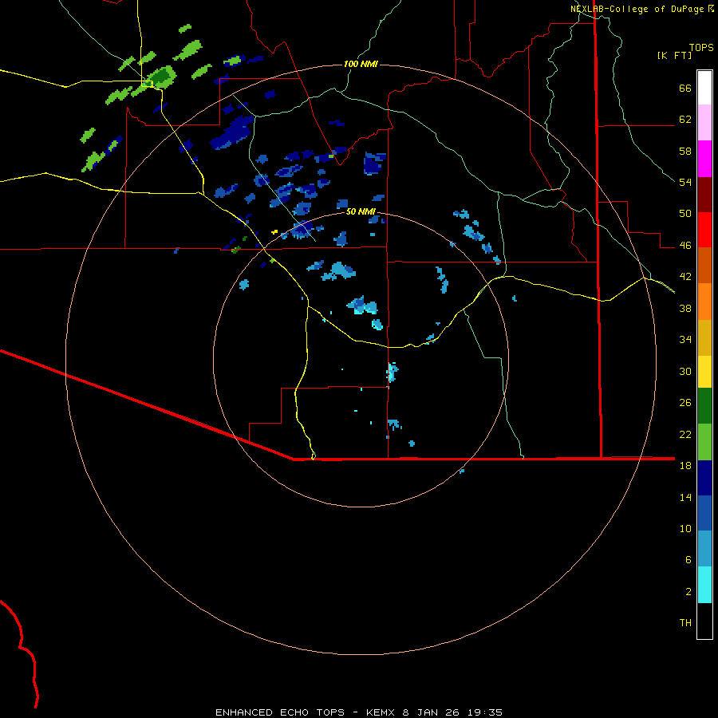Click the 50 legend value
Viewport: 718px width, 718px height.
[x=685, y=214]
